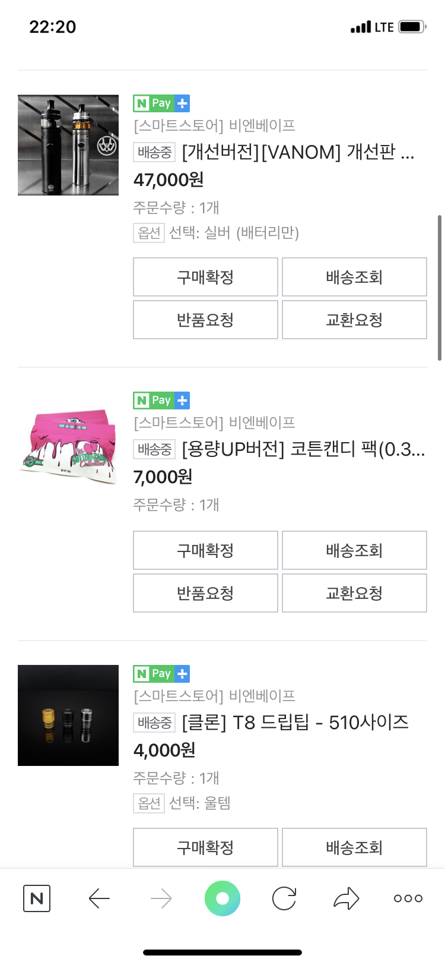Confirm purchase of the VANOM item
This screenshot has width=445, height=965.
[205, 277]
